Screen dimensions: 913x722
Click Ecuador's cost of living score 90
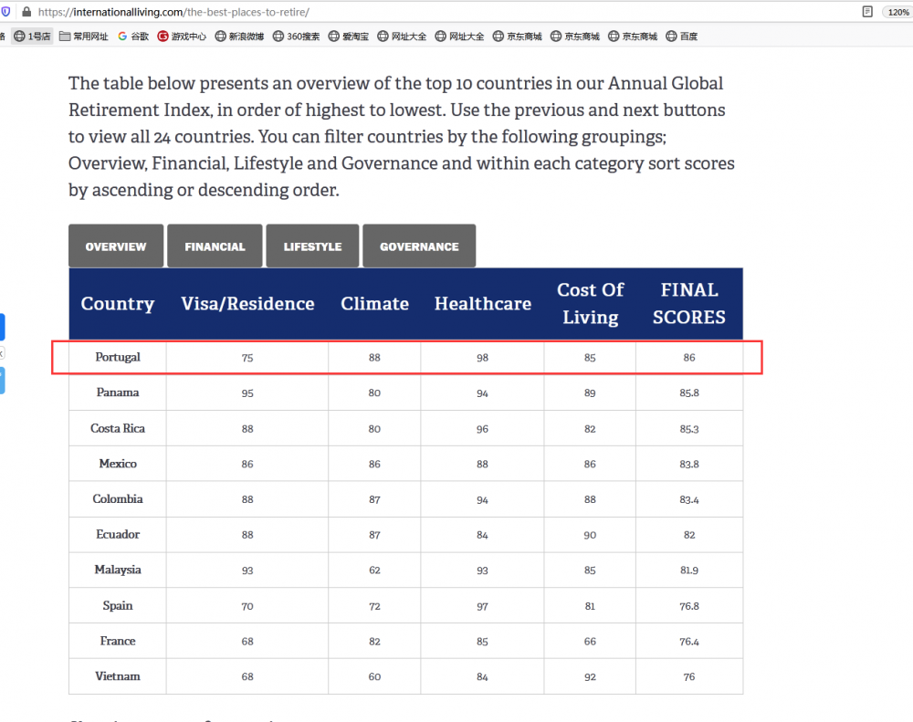(590, 535)
